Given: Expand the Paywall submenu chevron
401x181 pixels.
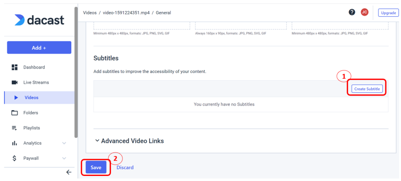Looking at the screenshot, I should click(64, 158).
